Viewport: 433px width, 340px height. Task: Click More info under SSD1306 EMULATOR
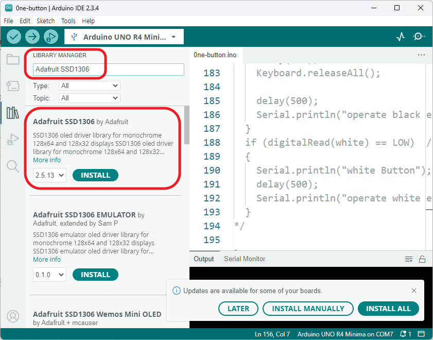click(x=47, y=259)
